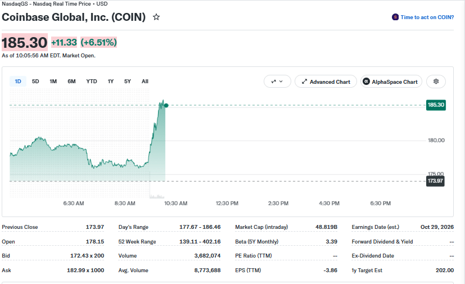Add COIN to watchlist using the star icon
The image size is (465, 284).
point(156,17)
